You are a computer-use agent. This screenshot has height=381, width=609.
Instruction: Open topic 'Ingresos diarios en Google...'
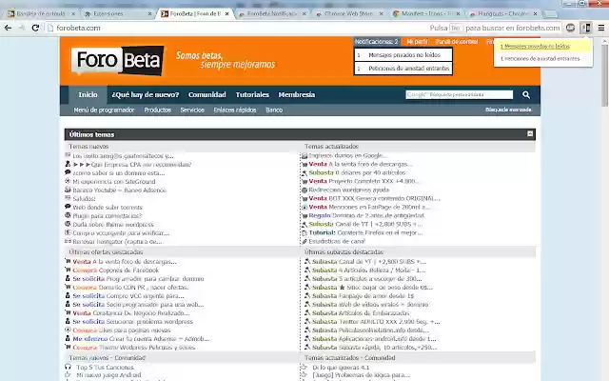click(x=346, y=155)
